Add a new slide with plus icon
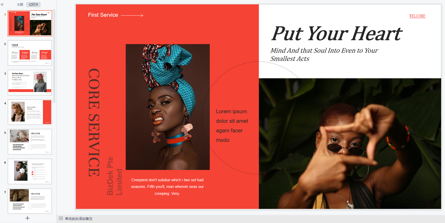Viewport: 445px width, 223px height. click(28, 218)
